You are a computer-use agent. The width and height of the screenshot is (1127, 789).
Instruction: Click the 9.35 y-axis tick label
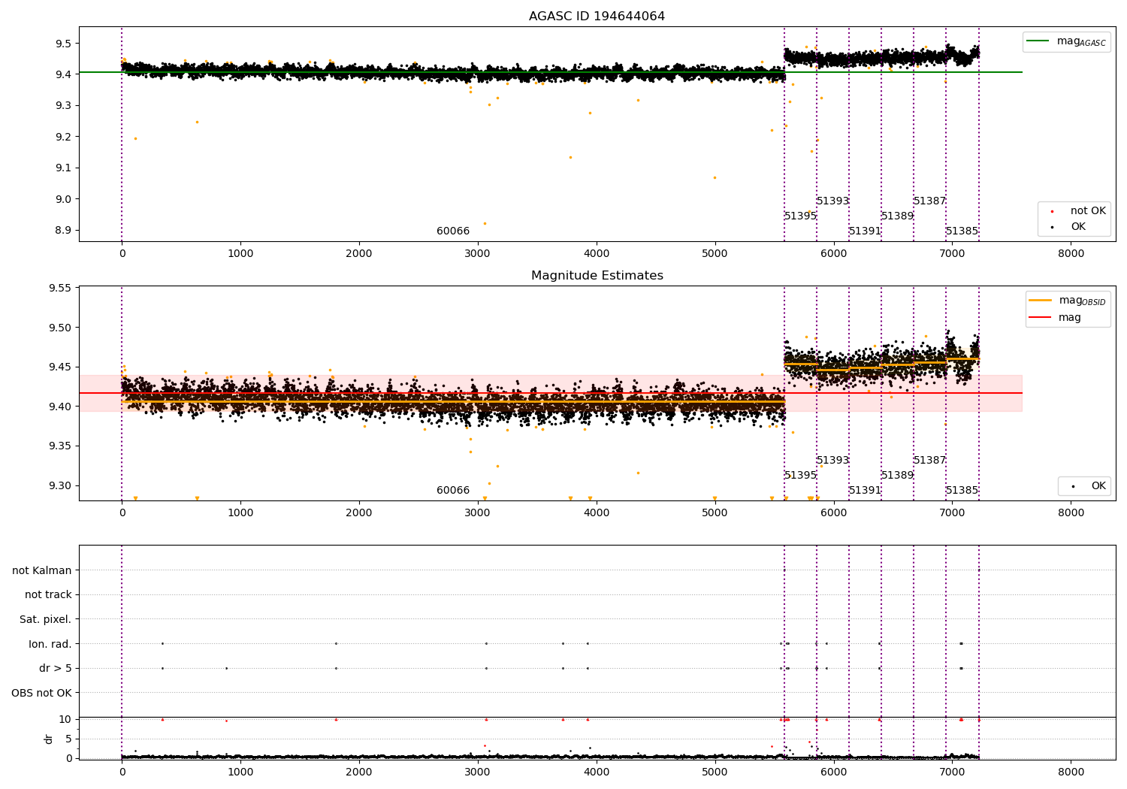tap(60, 446)
